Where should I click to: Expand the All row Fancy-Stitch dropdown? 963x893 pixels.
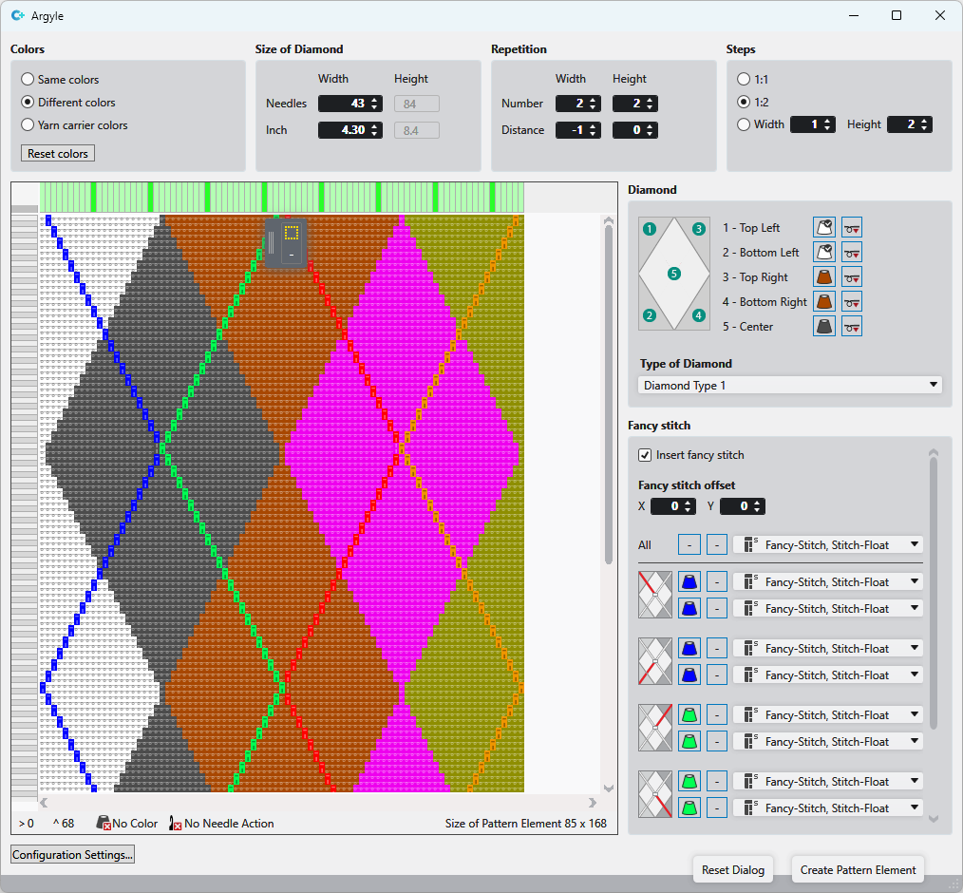pos(827,544)
